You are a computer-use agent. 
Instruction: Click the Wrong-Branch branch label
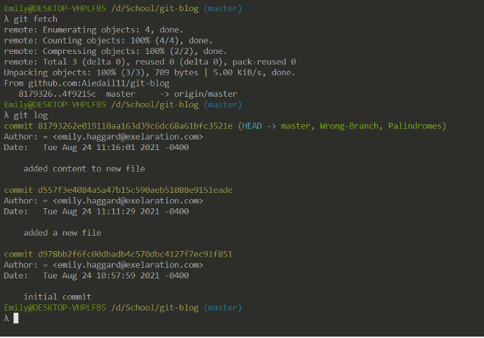click(349, 126)
